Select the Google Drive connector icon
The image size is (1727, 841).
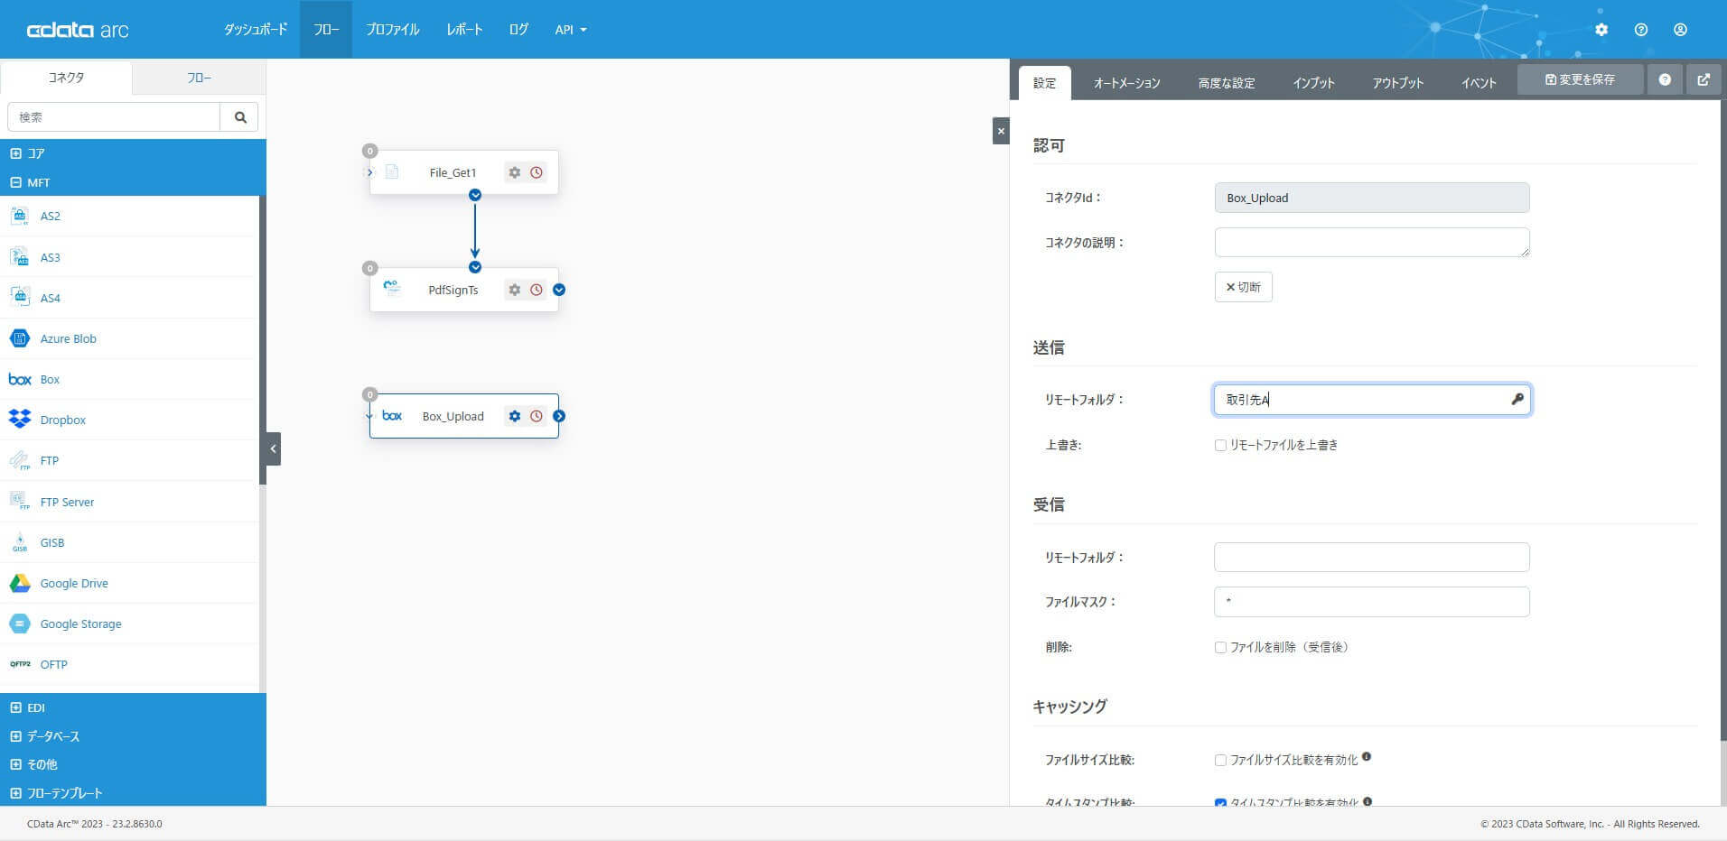(19, 583)
